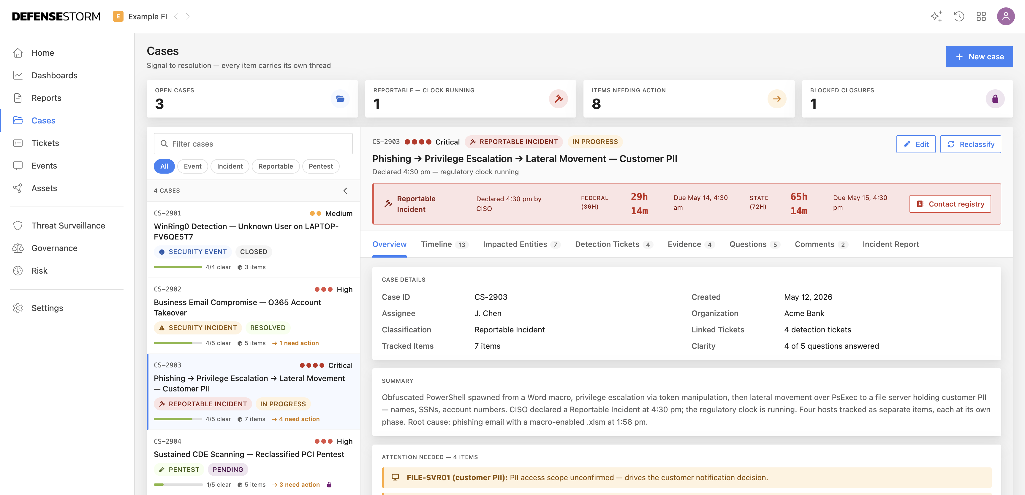
Task: Click the Tickets list icon
Action: [x=18, y=143]
